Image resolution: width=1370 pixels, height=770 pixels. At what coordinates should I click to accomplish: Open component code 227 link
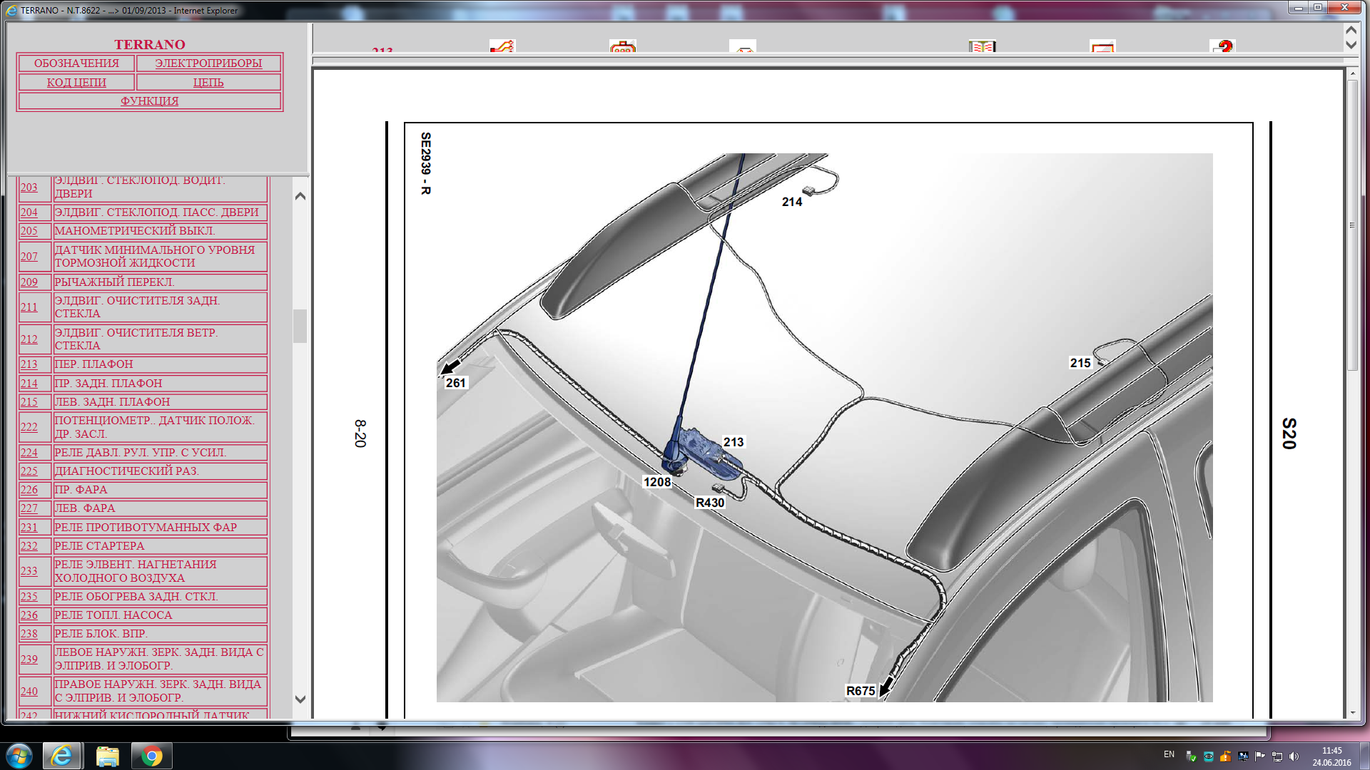[29, 508]
